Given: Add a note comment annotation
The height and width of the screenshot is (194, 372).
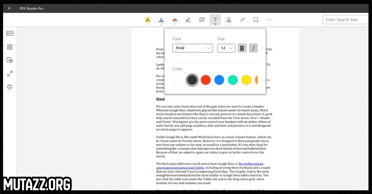Looking at the screenshot, I should click(x=202, y=20).
